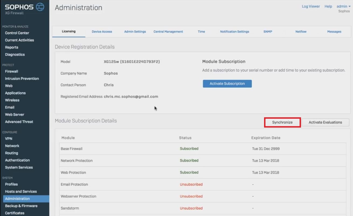The image size is (353, 216).
Task: Click the Activate Subscription button
Action: click(227, 84)
